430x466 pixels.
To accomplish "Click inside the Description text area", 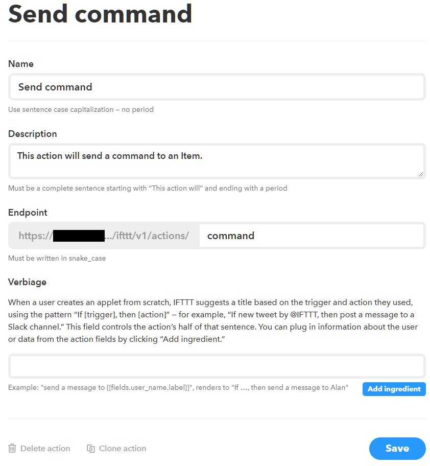I will pos(217,161).
